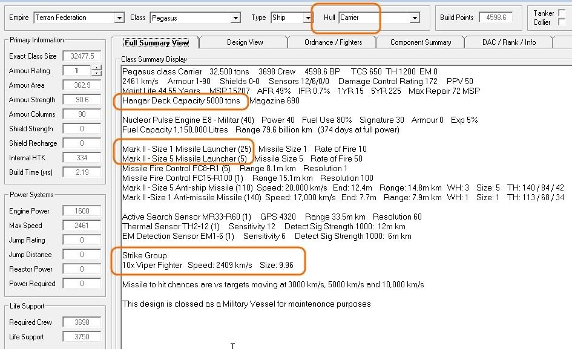Click the Exact Class Size field
Image resolution: width=572 pixels, height=349 pixels.
click(82, 56)
